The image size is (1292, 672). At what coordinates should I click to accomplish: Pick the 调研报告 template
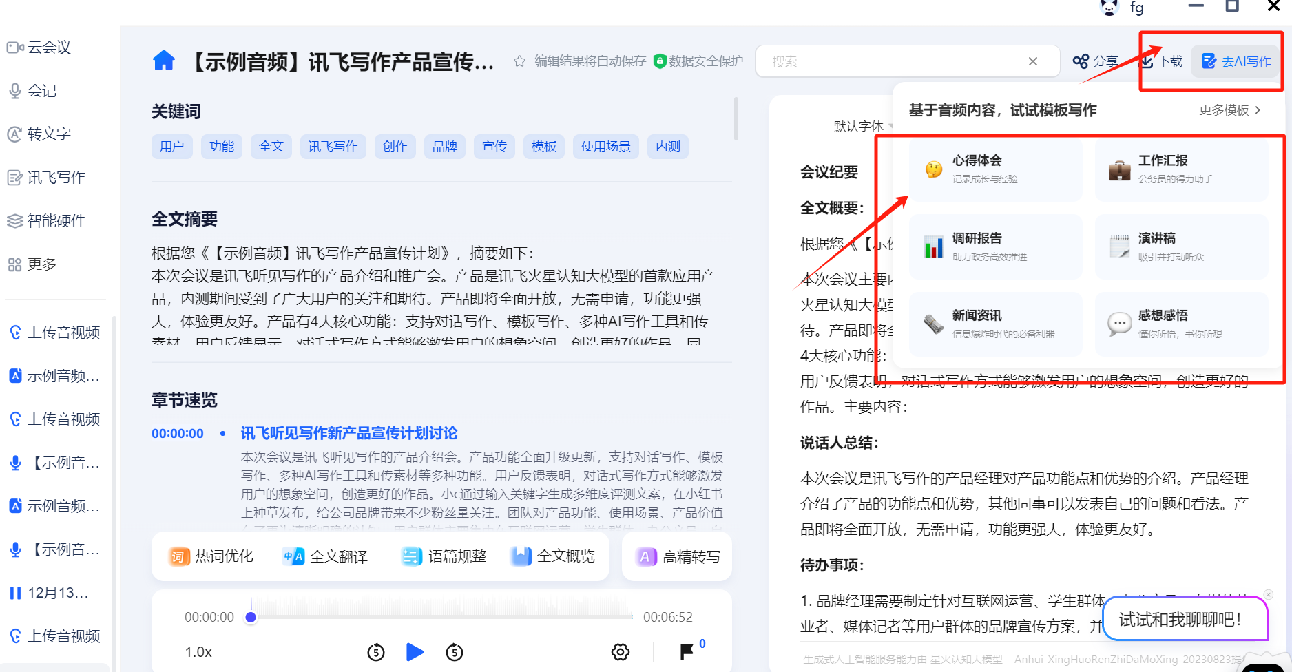(x=995, y=246)
